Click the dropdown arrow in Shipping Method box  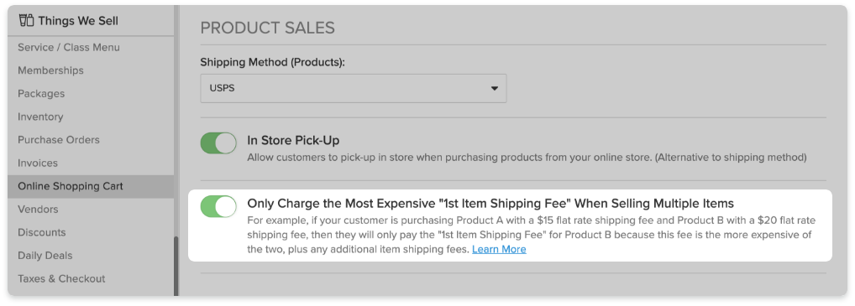(x=494, y=88)
